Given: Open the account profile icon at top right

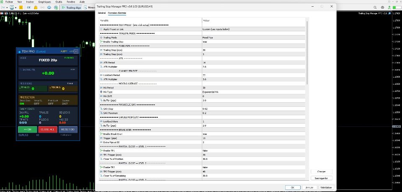Looking at the screenshot, I should (x=382, y=8).
